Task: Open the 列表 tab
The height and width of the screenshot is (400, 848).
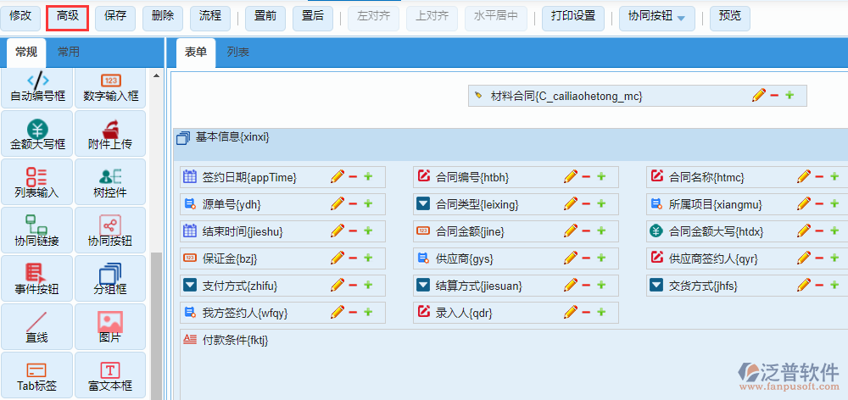Action: (238, 52)
